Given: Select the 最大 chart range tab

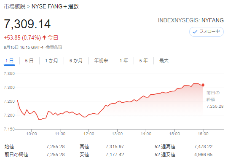Looking at the screenshot, I should [x=164, y=61].
